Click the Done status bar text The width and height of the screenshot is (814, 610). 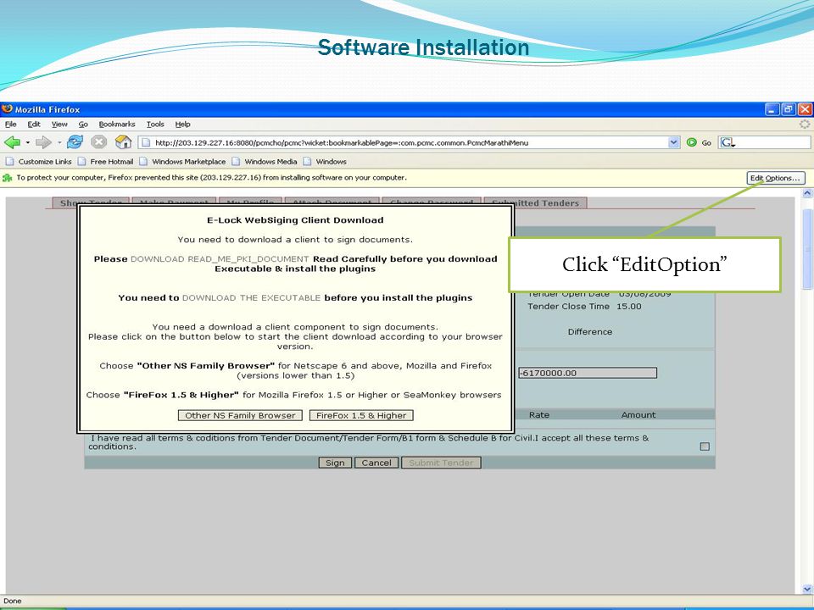click(x=13, y=602)
